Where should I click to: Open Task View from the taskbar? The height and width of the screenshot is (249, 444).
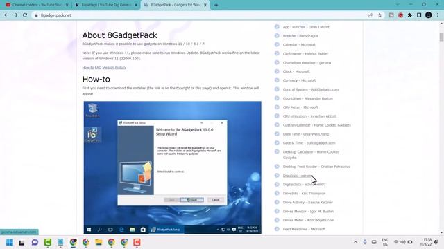pyautogui.click(x=22, y=242)
